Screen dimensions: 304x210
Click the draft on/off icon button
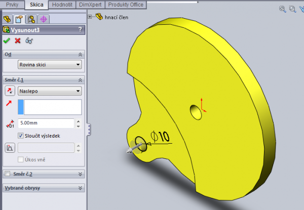point(9,148)
